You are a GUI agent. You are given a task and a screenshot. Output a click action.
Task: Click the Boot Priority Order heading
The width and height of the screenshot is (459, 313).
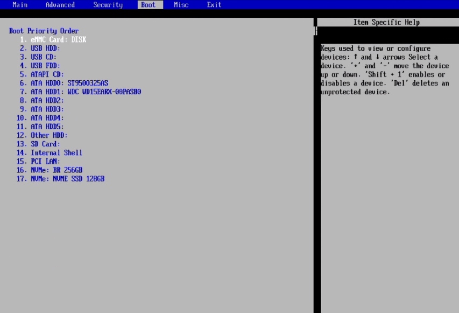pyautogui.click(x=44, y=31)
